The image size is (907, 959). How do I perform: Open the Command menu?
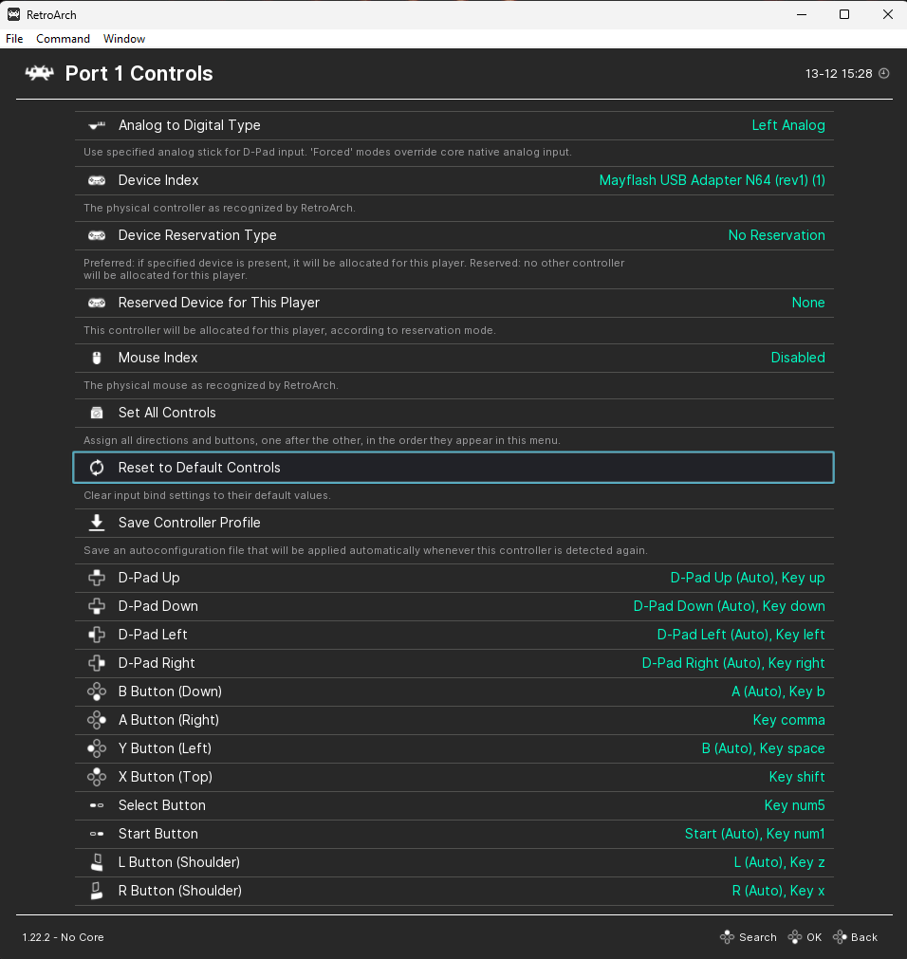click(x=63, y=39)
